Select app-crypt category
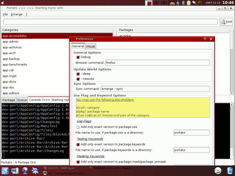Screen dimensions: 235x176 coord(35,76)
